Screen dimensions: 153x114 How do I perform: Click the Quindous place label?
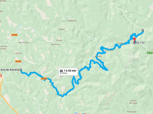click(55, 44)
